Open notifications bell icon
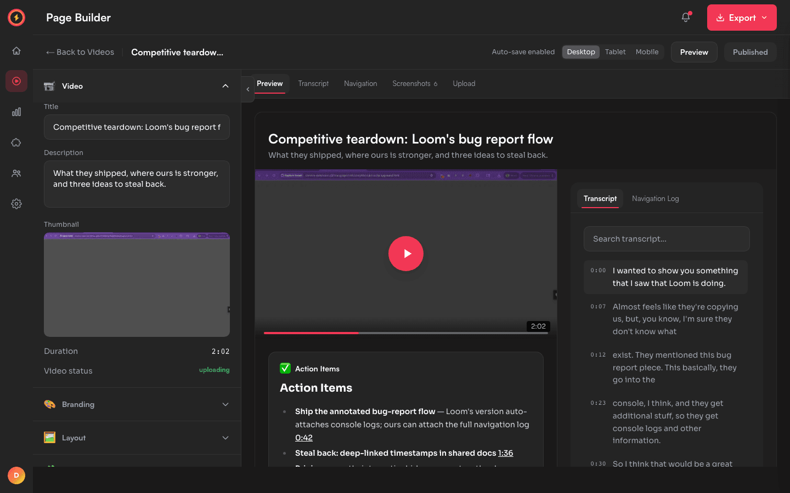Screen dimensions: 790x493 [x=686, y=18]
